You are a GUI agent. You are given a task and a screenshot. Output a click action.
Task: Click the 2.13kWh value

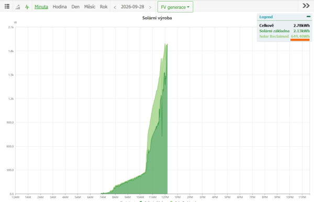301,31
